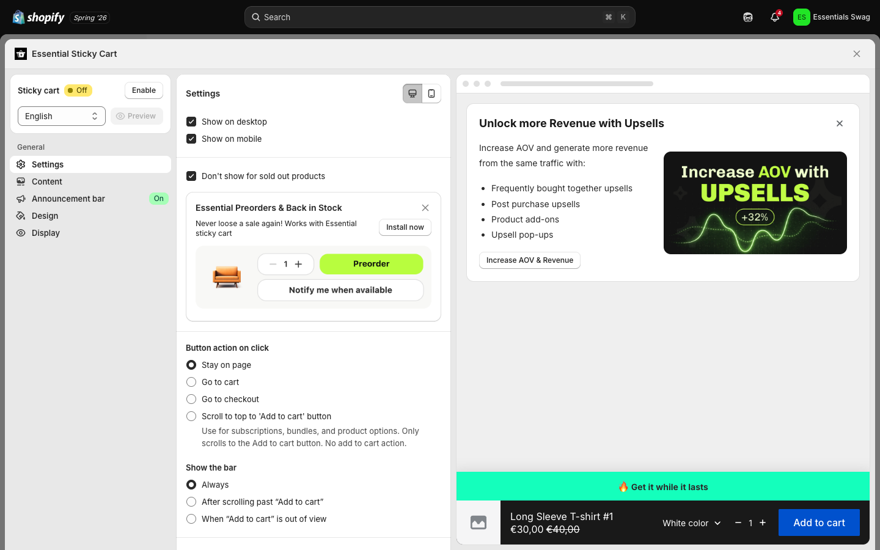The height and width of the screenshot is (550, 880).
Task: Click the product image placeholder icon
Action: (479, 522)
